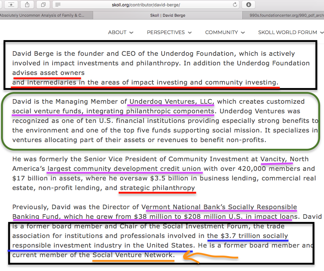
Task: Expand the PERSPECTIVES dropdown chevron
Action: [x=189, y=33]
